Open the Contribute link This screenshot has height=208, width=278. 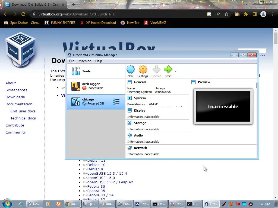pyautogui.click(x=15, y=125)
